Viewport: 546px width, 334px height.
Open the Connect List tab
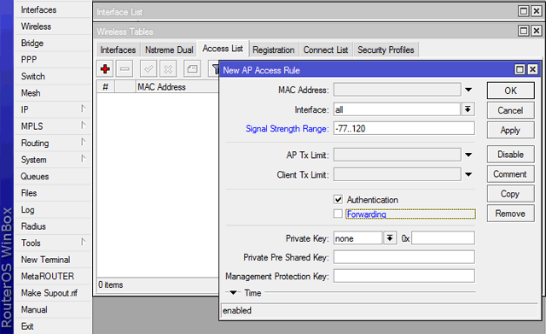click(326, 50)
